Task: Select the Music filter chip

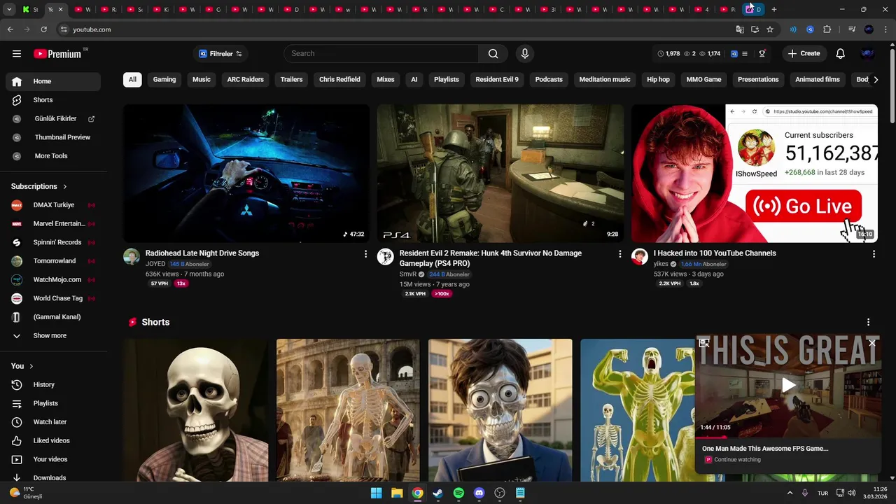Action: 202,80
